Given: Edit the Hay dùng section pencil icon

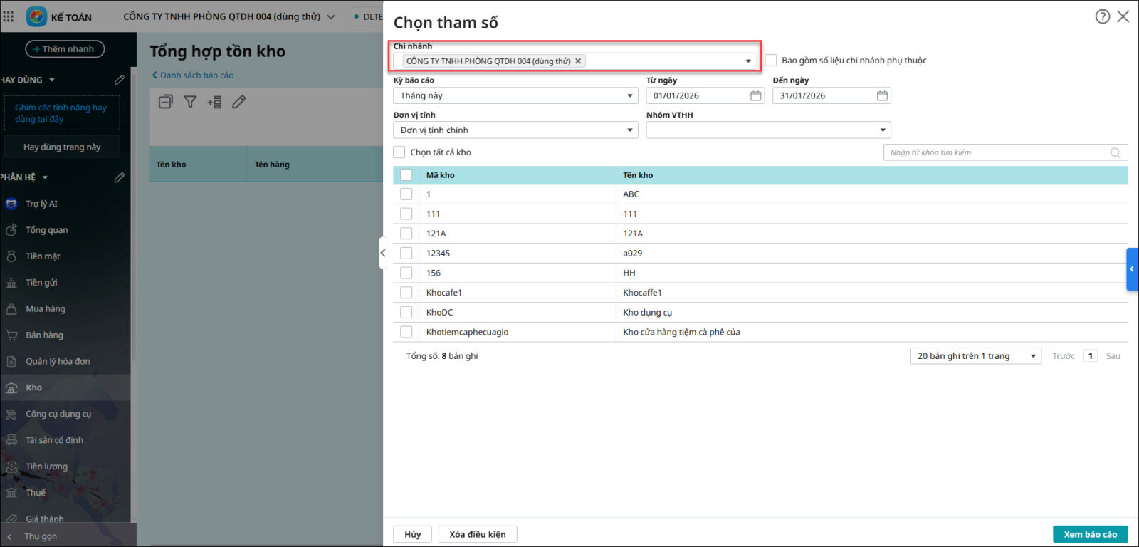Looking at the screenshot, I should coord(119,80).
